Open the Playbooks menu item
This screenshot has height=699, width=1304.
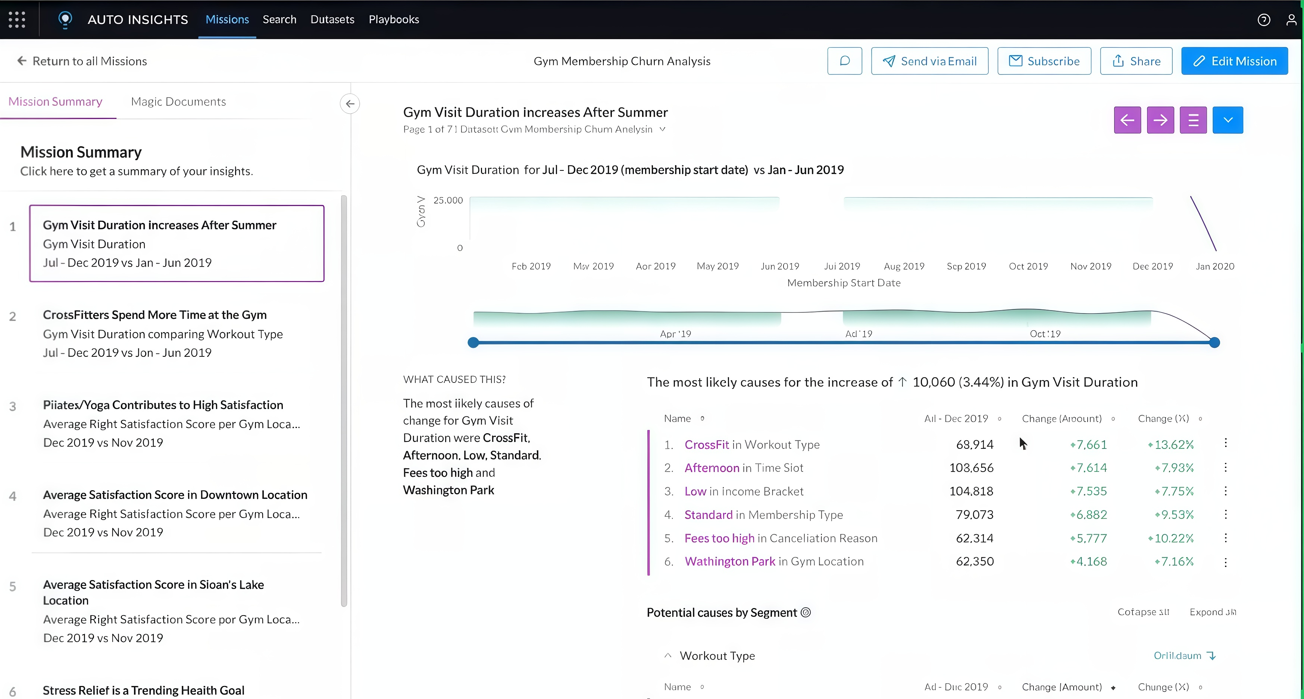[x=393, y=19]
